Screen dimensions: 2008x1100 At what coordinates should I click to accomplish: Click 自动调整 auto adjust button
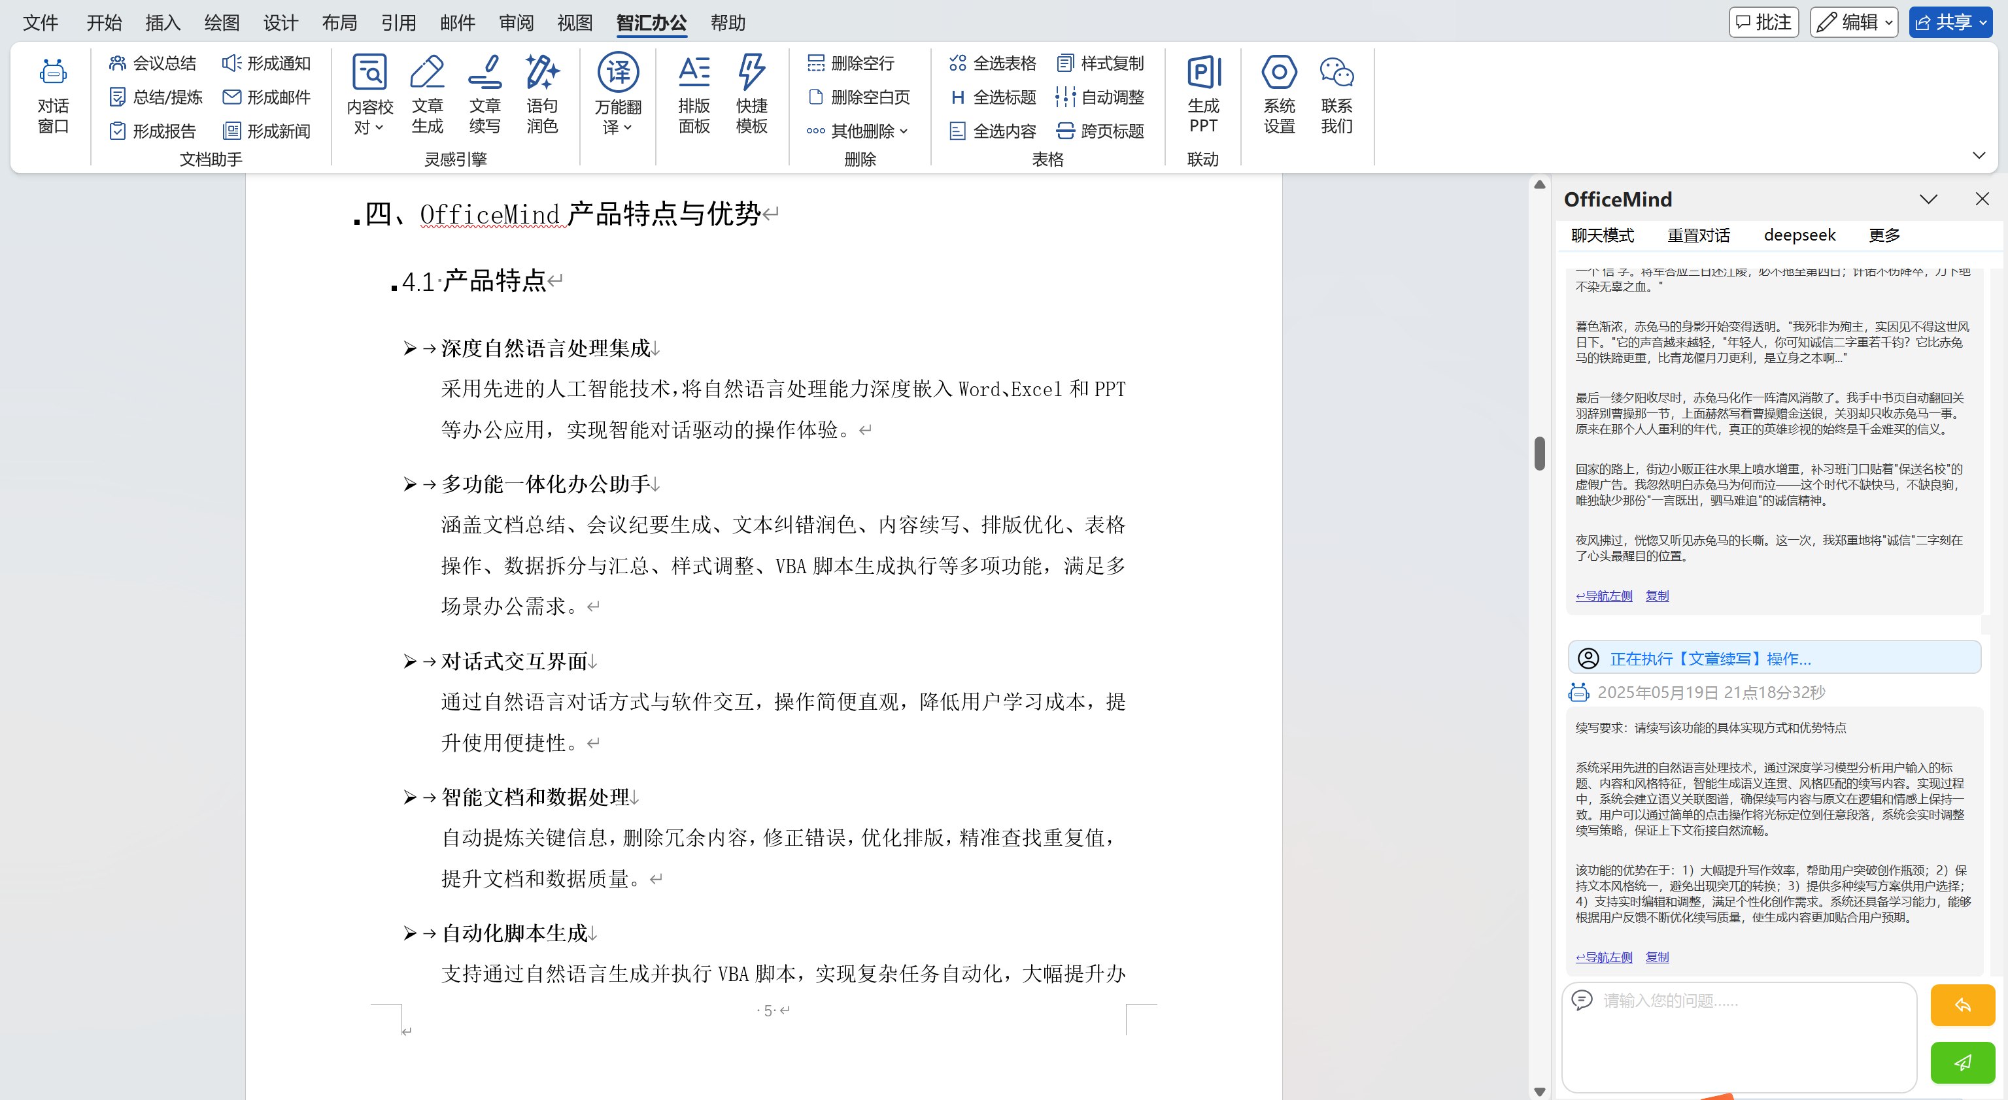tap(1100, 97)
